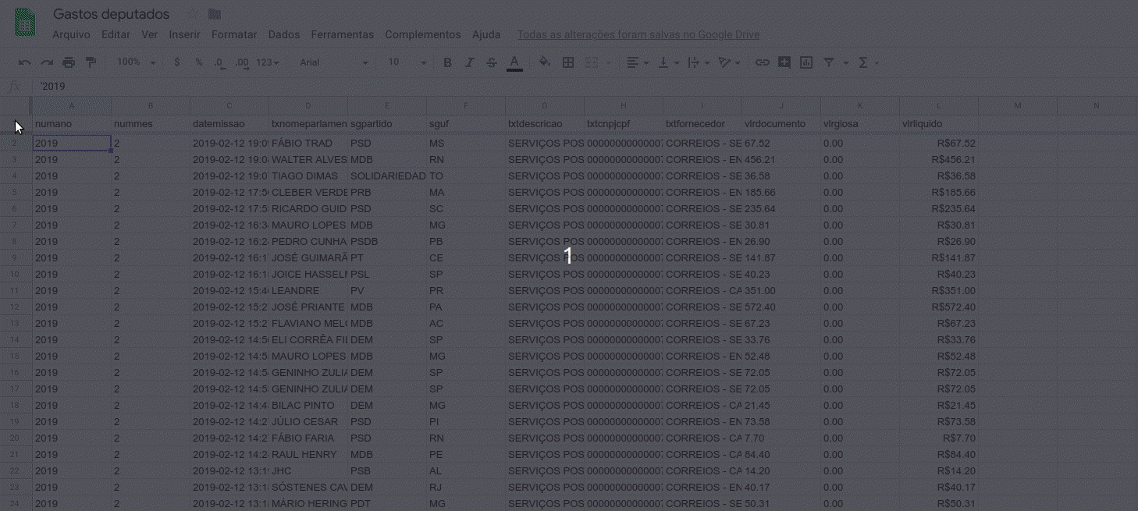This screenshot has width=1138, height=511.
Task: Toggle italic formatting
Action: click(469, 62)
